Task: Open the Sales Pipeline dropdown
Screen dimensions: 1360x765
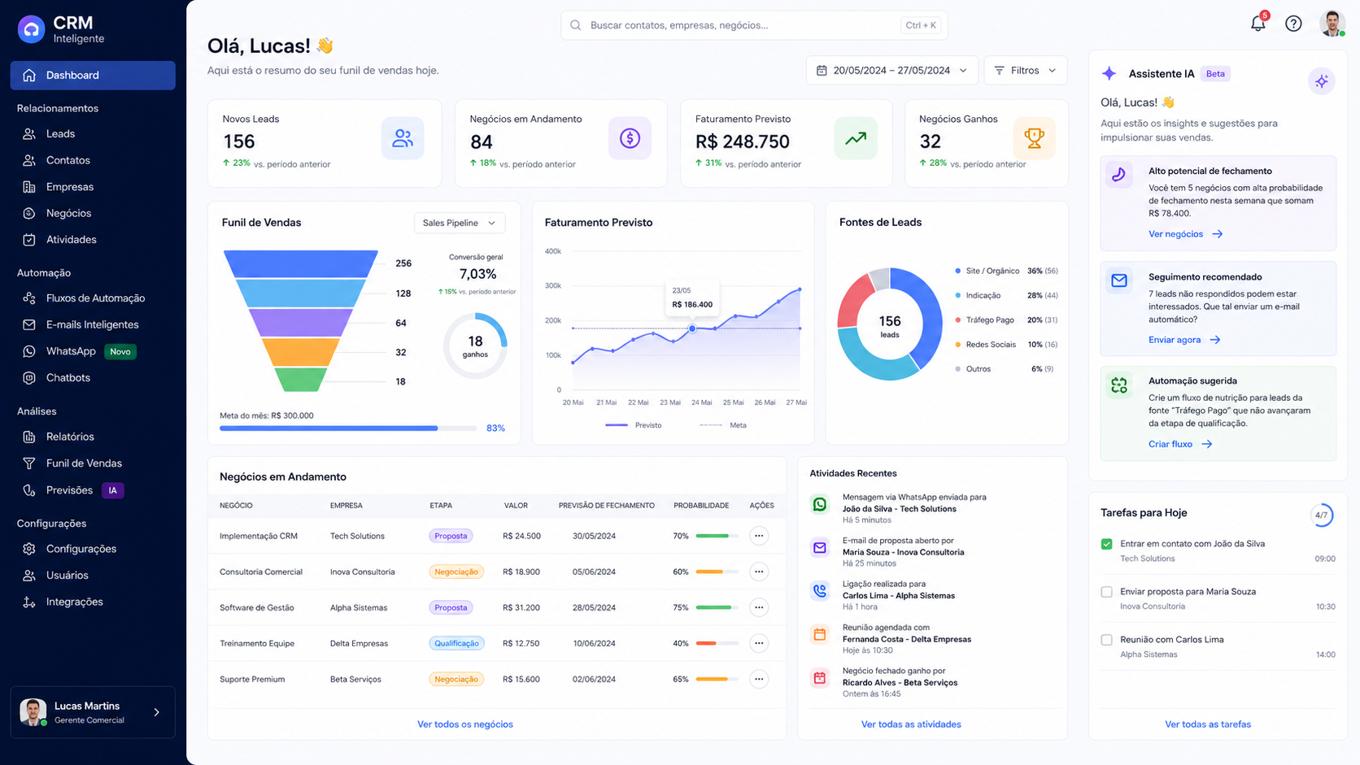Action: pos(460,223)
